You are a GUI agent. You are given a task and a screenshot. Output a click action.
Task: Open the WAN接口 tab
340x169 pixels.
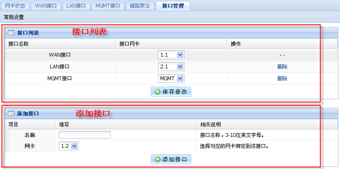click(46, 5)
